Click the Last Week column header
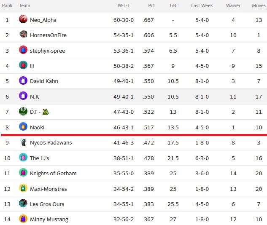Screen dimensions: 267x225 pos(202,5)
